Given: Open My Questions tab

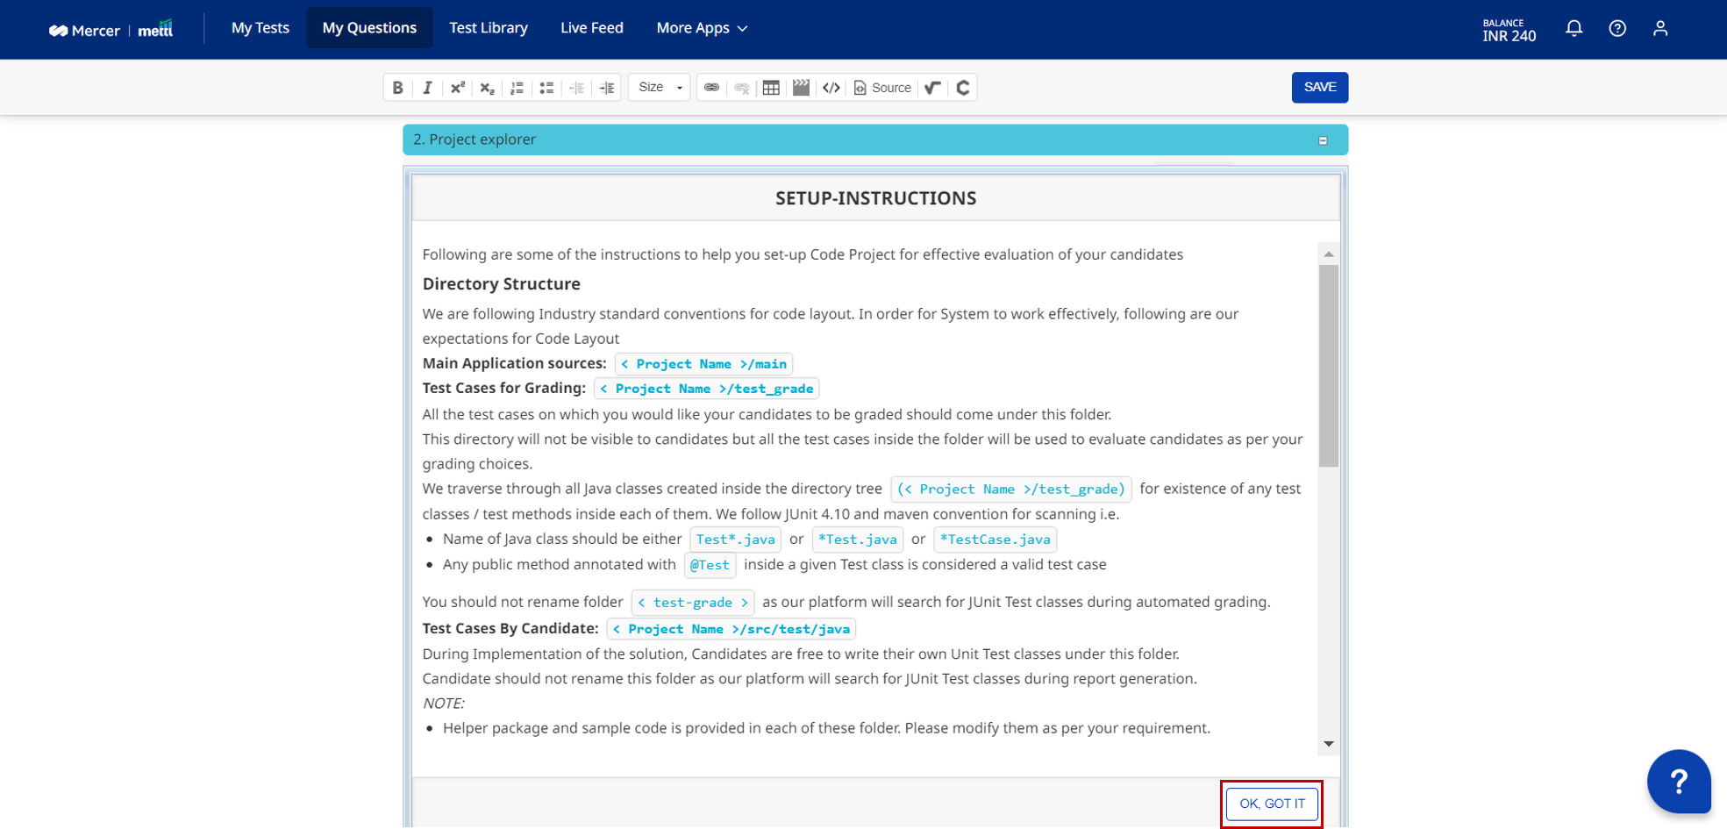Looking at the screenshot, I should pos(369,28).
